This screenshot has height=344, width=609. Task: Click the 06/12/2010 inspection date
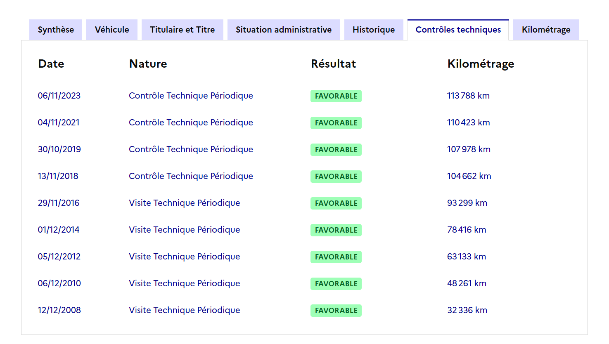click(x=59, y=283)
